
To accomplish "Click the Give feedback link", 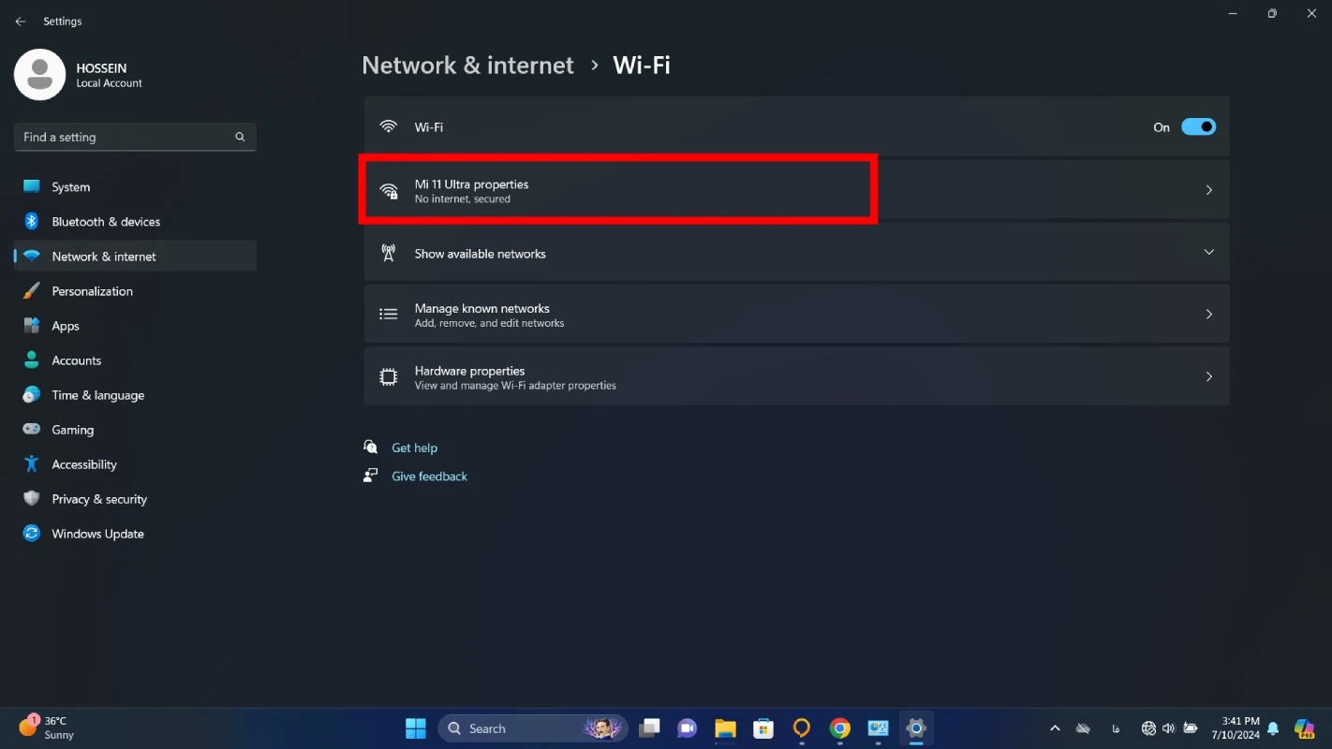I will (x=429, y=477).
